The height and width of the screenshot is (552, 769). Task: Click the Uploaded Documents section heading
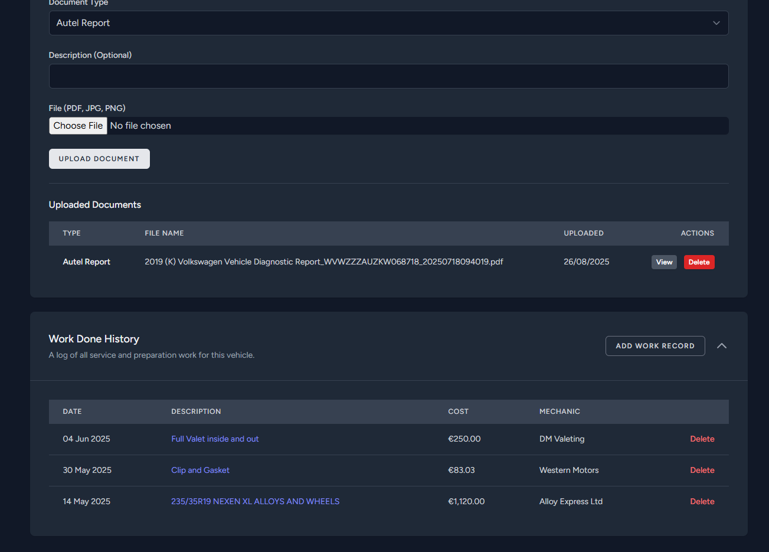(x=94, y=205)
